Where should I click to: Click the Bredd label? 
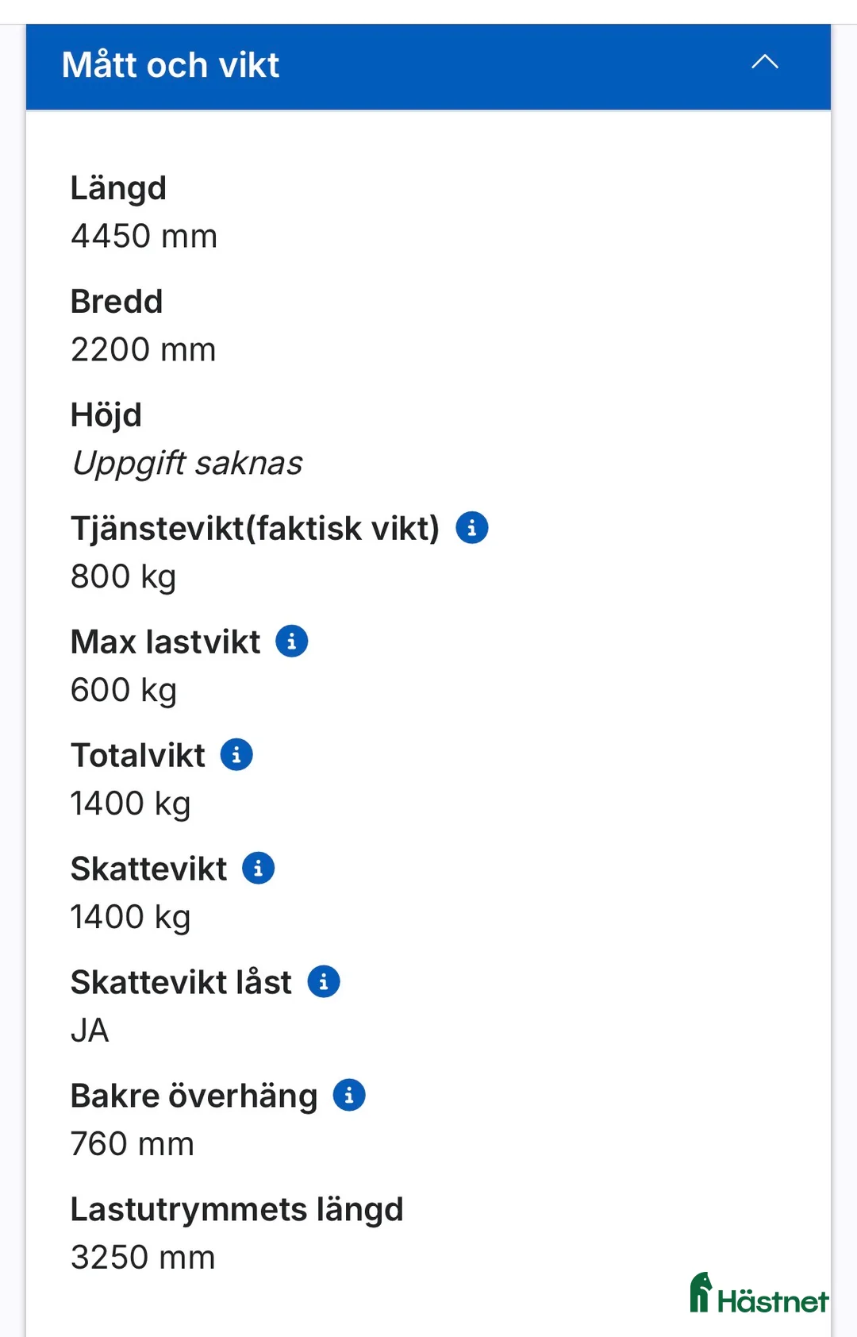point(117,301)
